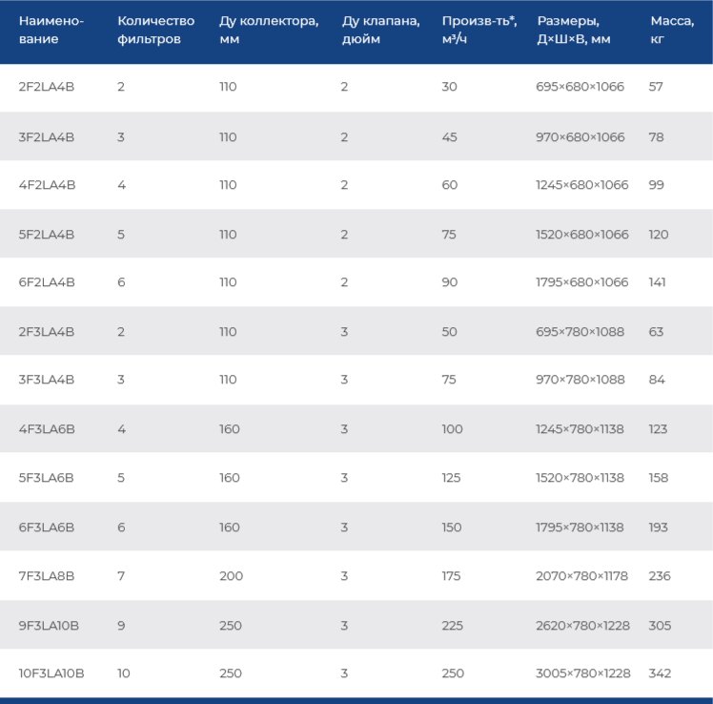Click the 'Размеры, Д×Ш×В, мм' header
The width and height of the screenshot is (713, 704).
[x=574, y=30]
